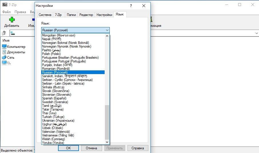Screen dimensions: 259x153
Task: Choose Slovak (Slovenčina)
Action: 73,91
